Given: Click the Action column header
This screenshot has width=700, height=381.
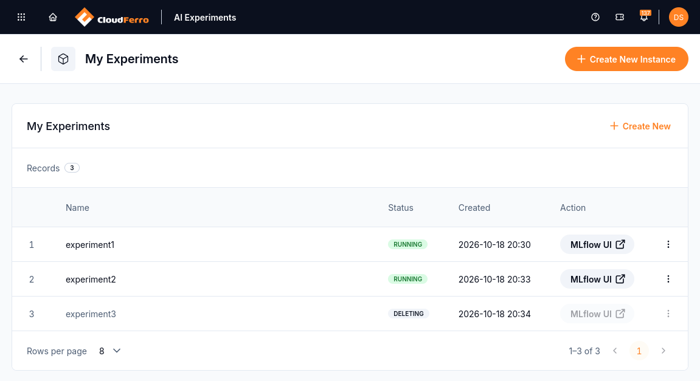Looking at the screenshot, I should pyautogui.click(x=573, y=208).
